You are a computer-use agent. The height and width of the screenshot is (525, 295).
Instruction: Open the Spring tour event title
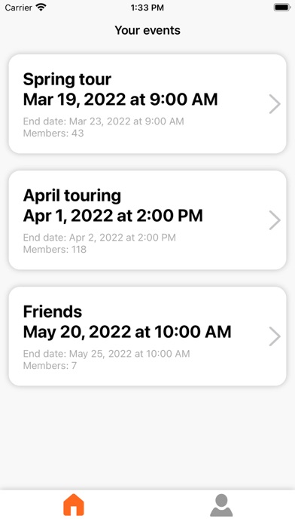tap(67, 80)
